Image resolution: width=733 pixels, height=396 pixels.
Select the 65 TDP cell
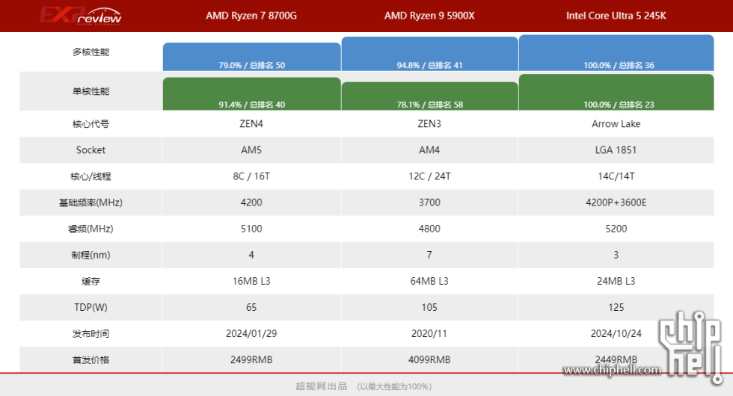251,307
